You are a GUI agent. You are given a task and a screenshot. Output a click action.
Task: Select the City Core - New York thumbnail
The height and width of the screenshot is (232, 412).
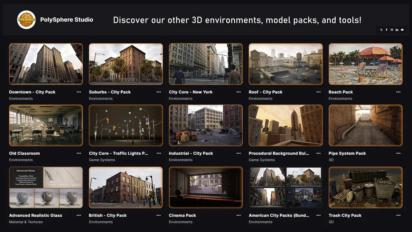point(206,64)
